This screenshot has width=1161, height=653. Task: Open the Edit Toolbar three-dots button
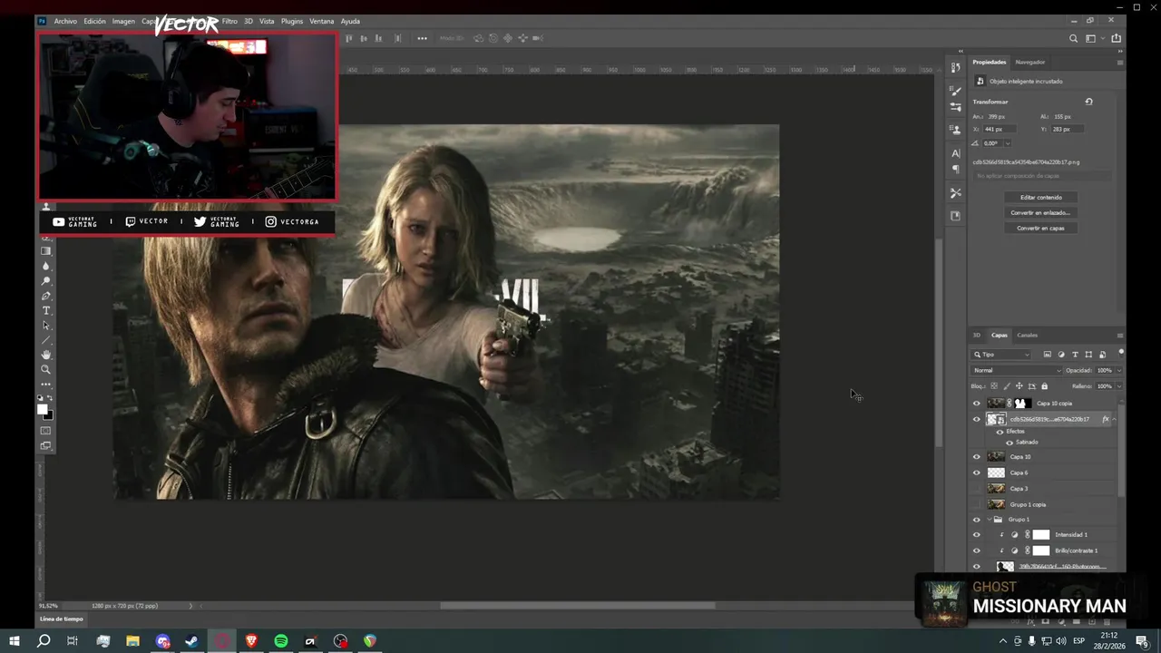(46, 385)
